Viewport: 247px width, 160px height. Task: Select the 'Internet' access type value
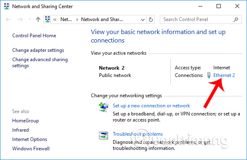coord(221,68)
